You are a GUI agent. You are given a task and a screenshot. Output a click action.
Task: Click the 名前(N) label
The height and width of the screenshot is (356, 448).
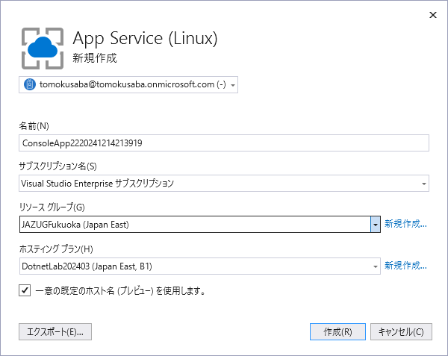[34, 126]
